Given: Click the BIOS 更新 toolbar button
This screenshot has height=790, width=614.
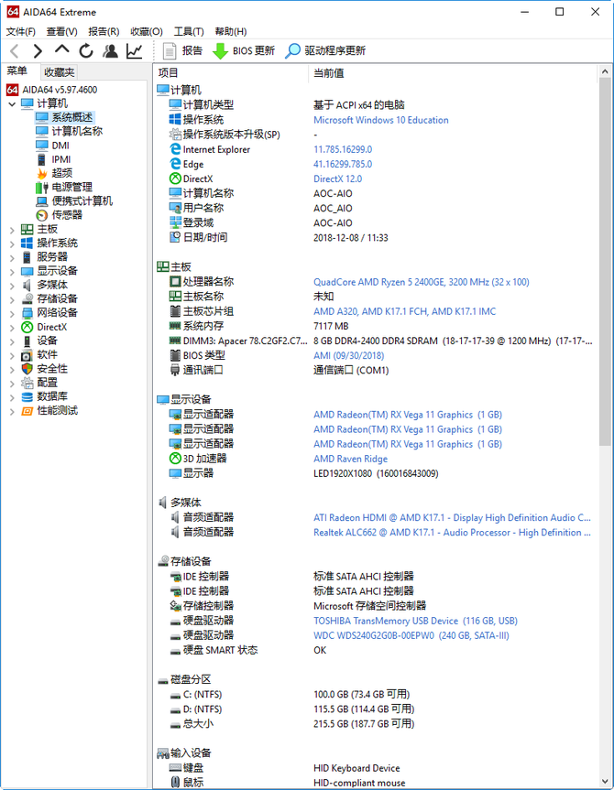Looking at the screenshot, I should [x=243, y=51].
